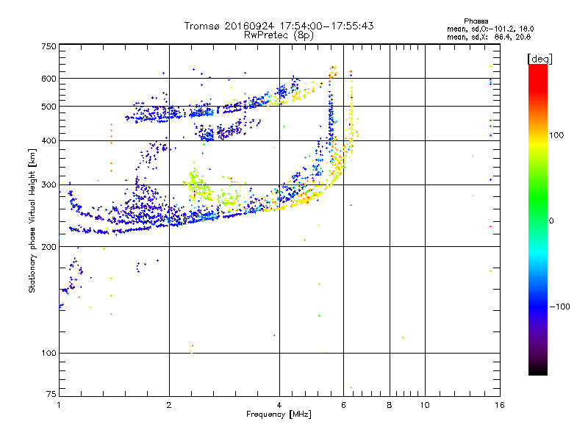
Task: Click the colorbar's -100 tick label
Action: [x=561, y=306]
